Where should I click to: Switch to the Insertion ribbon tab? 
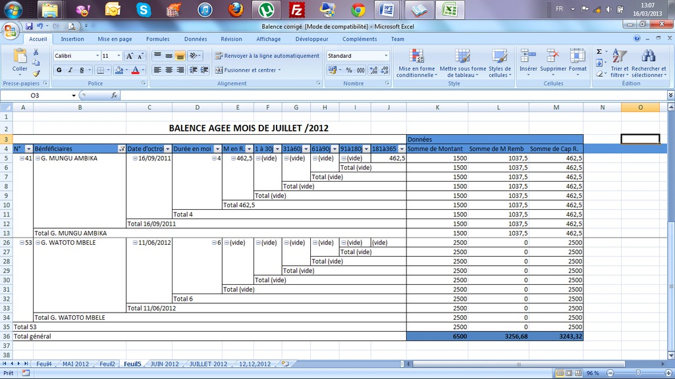(72, 39)
